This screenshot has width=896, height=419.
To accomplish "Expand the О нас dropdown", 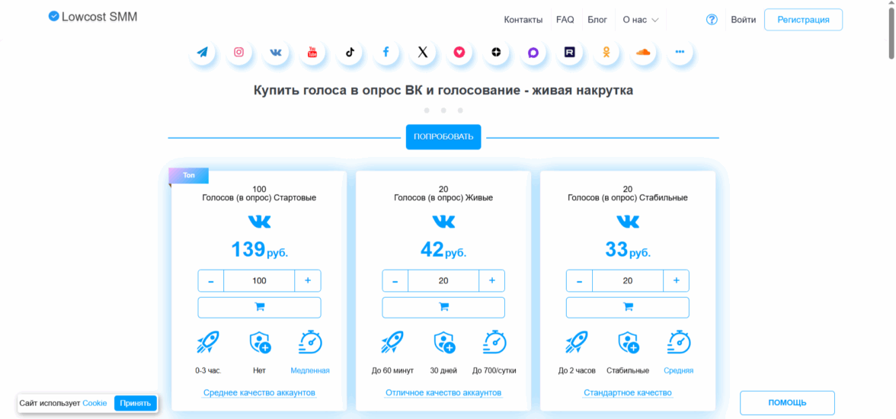I will pos(641,20).
